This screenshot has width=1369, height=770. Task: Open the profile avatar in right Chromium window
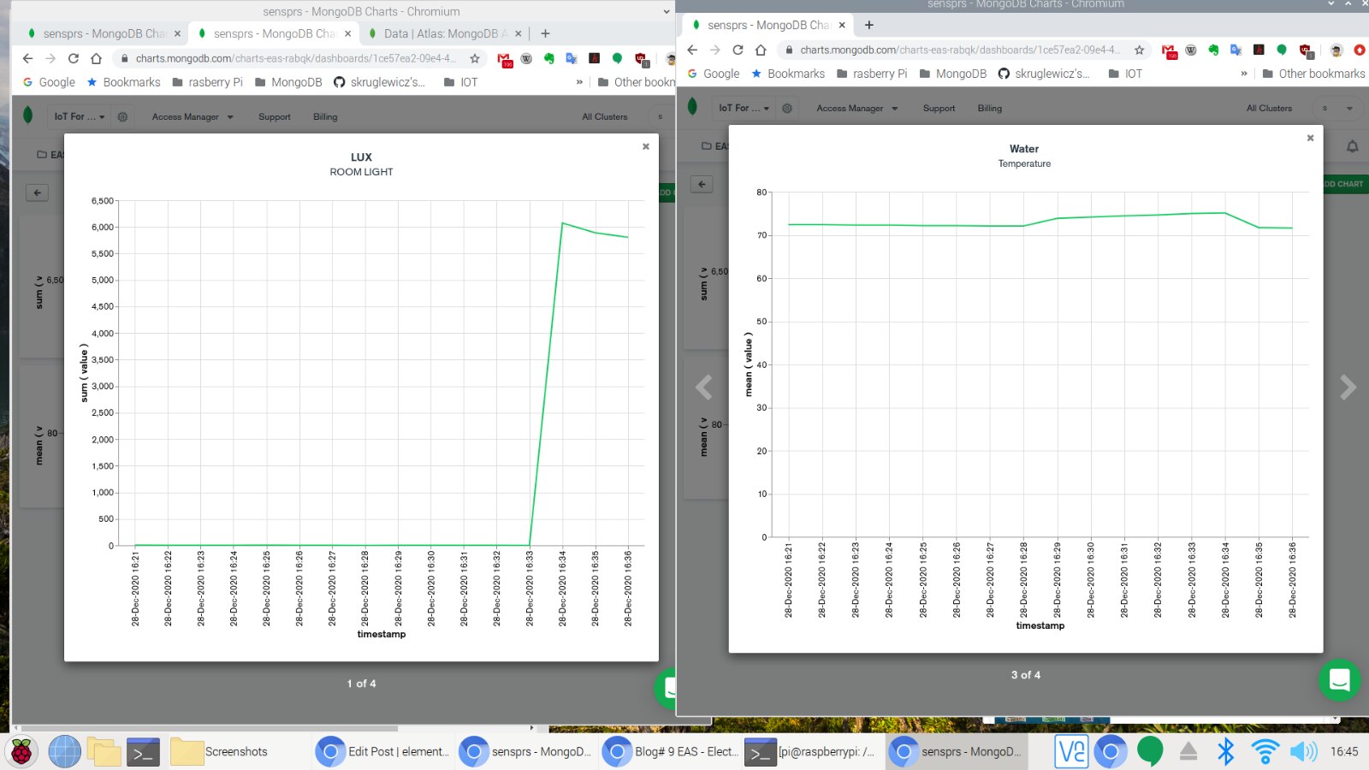[1336, 50]
